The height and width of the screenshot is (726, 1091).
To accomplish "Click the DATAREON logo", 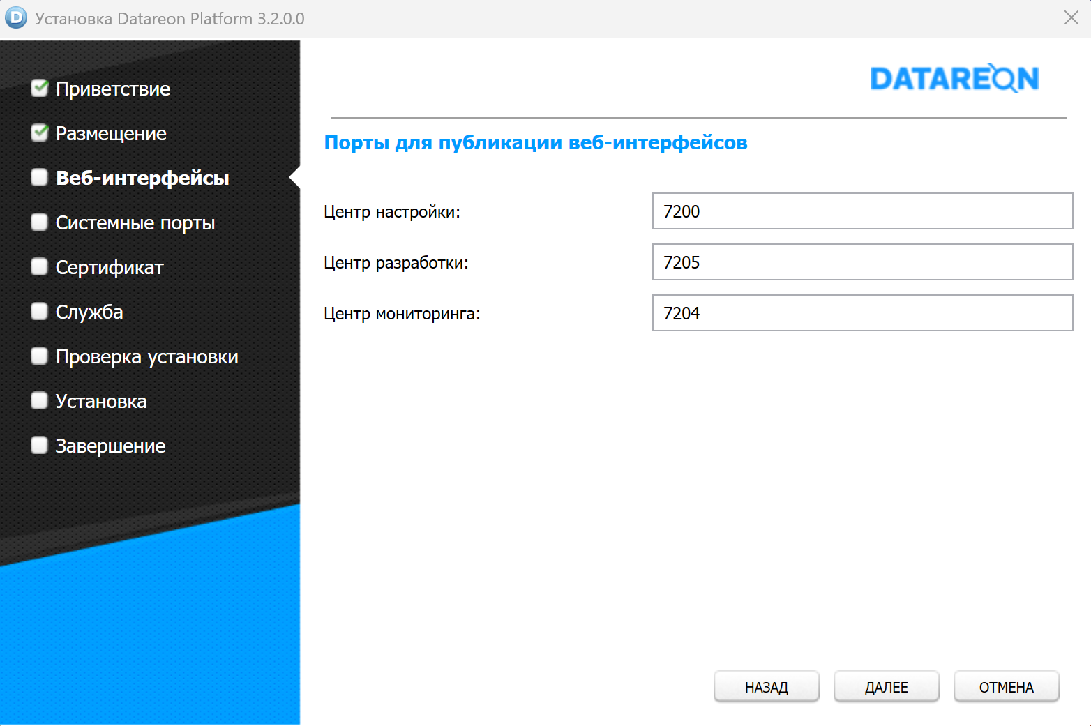I will point(954,79).
